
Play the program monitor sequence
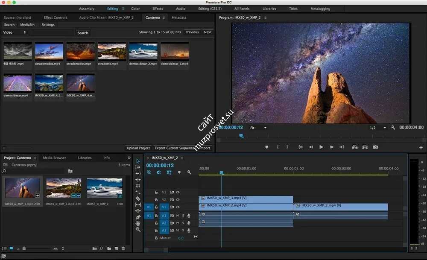coord(321,147)
